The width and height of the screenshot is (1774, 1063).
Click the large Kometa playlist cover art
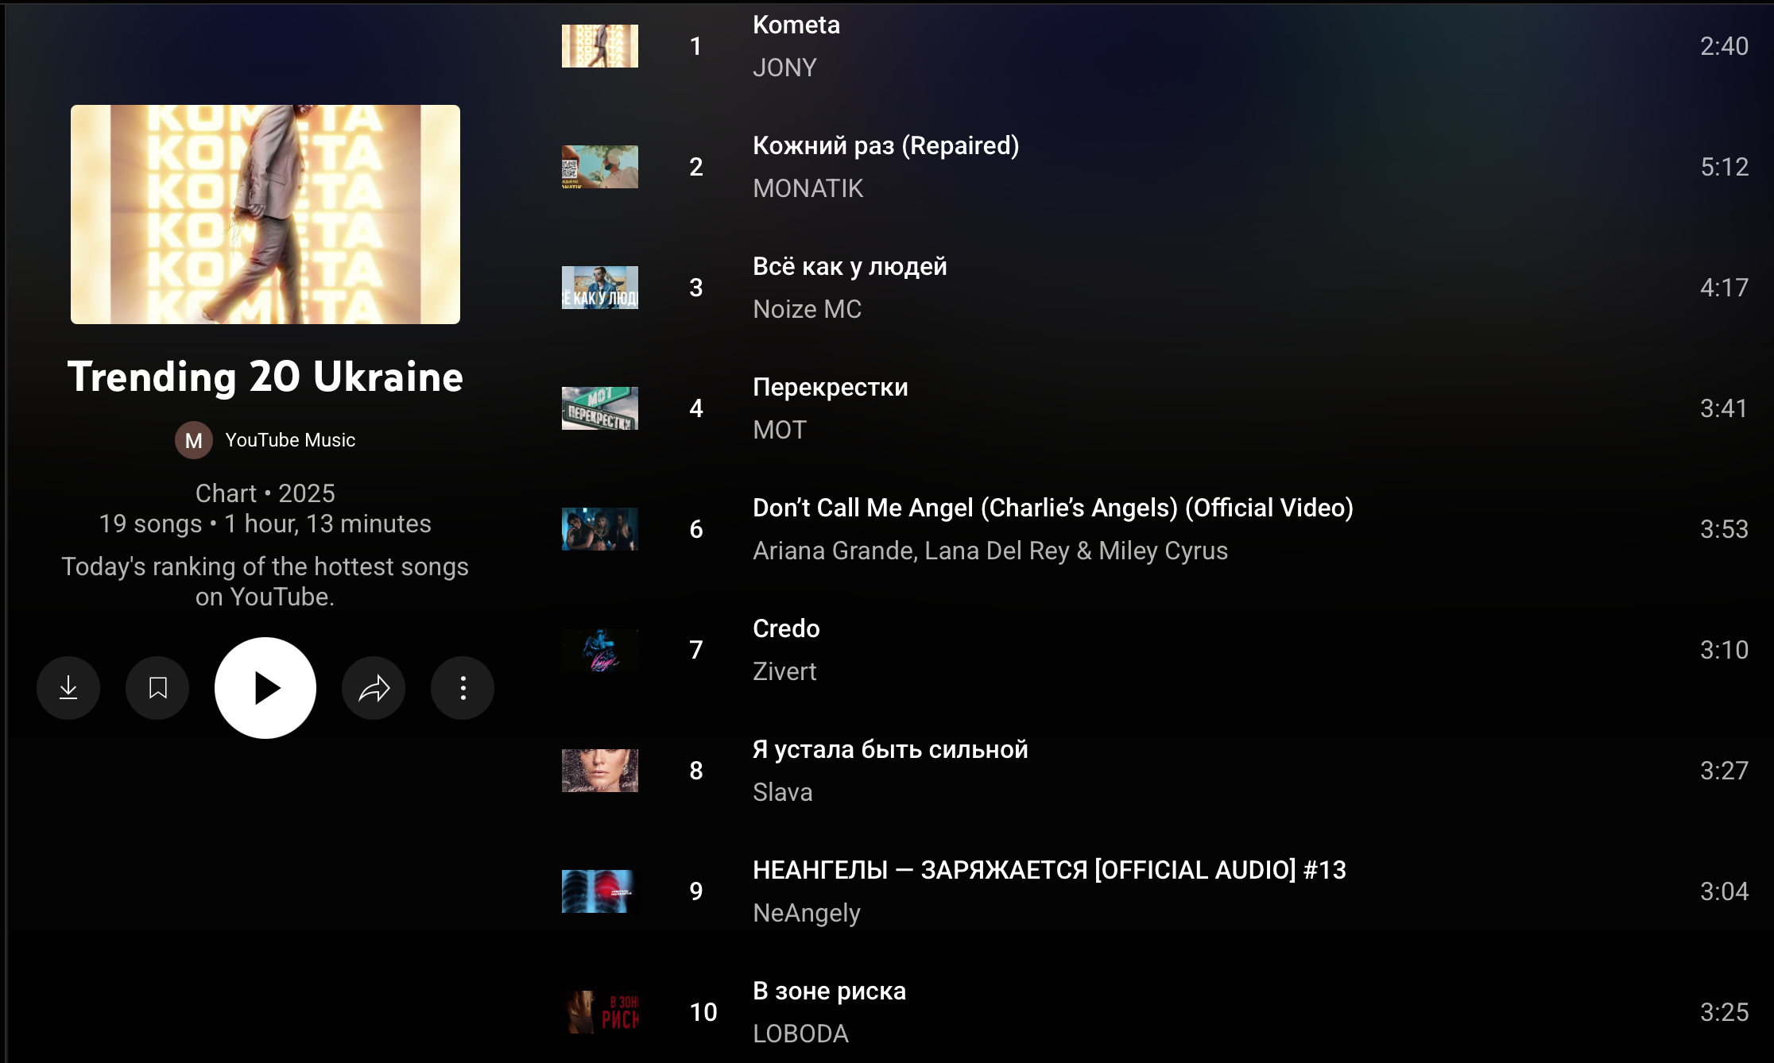click(265, 215)
